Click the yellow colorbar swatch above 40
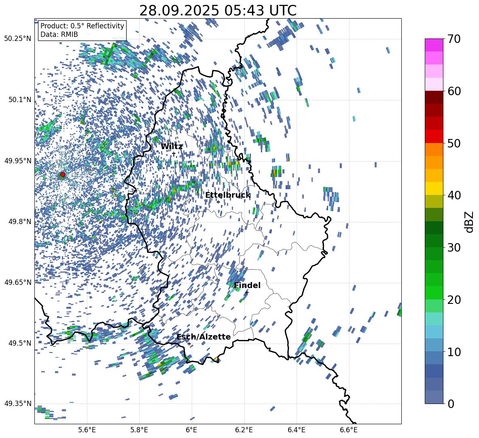Viewport: 479px width, 438px height. (x=434, y=188)
